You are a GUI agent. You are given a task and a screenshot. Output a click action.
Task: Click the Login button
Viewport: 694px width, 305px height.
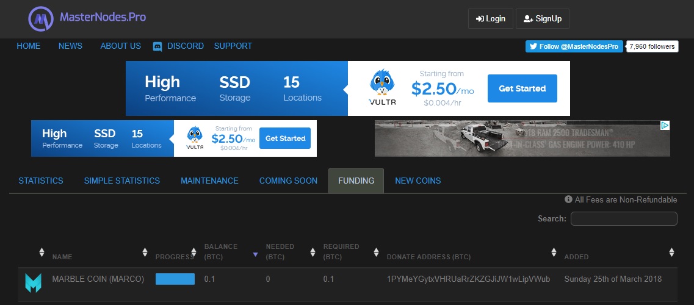pyautogui.click(x=490, y=18)
